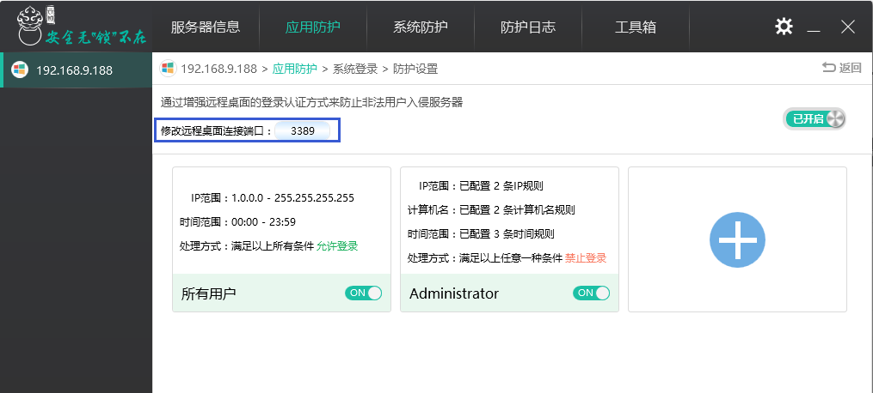
Task: Click the back arrow icon next to 返回
Action: point(828,68)
